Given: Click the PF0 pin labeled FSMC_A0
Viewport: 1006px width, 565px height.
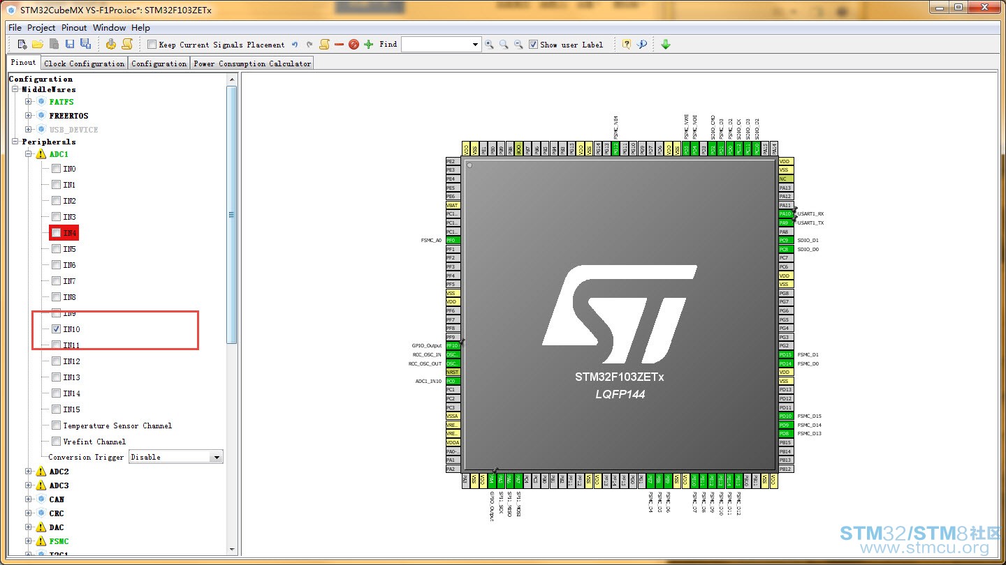Looking at the screenshot, I should (x=453, y=241).
